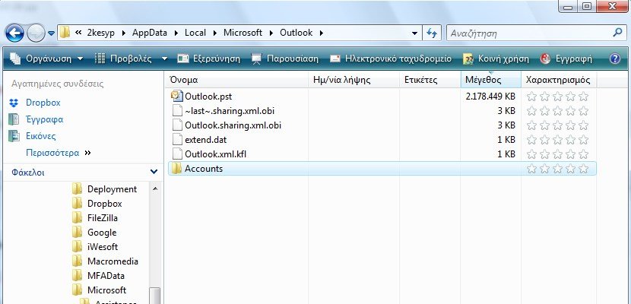This screenshot has height=304, width=631.
Task: Rate Outlook.sharing.xml.obi two stars
Action: (x=544, y=125)
